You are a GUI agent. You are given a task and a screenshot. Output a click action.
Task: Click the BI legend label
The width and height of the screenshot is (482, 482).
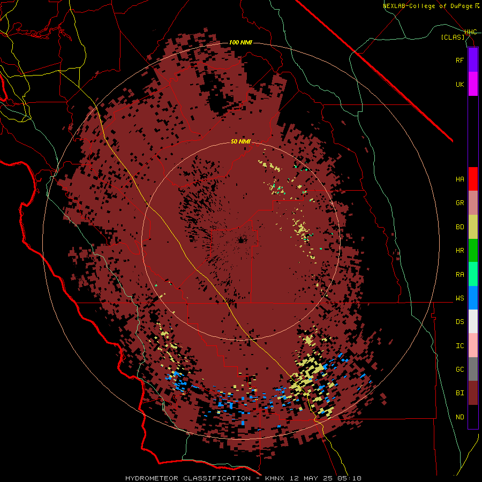point(460,393)
